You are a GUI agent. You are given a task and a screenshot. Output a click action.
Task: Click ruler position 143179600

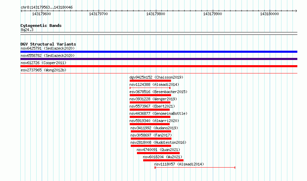[41, 14]
